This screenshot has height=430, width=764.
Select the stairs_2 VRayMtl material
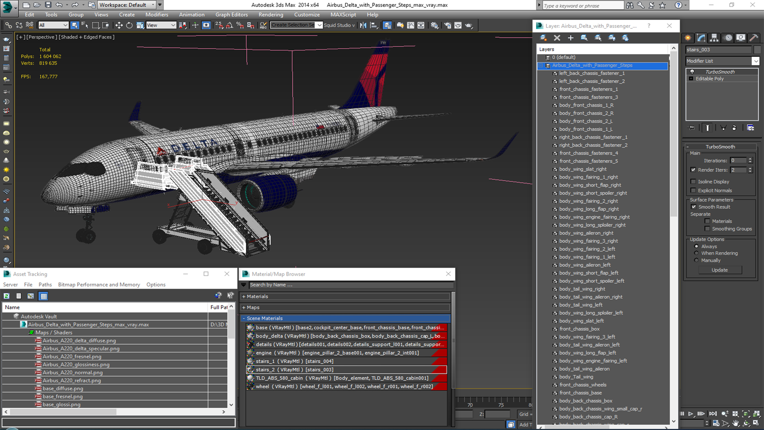(x=346, y=370)
